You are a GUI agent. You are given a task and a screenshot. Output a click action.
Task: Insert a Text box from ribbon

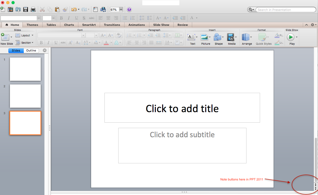(191, 37)
